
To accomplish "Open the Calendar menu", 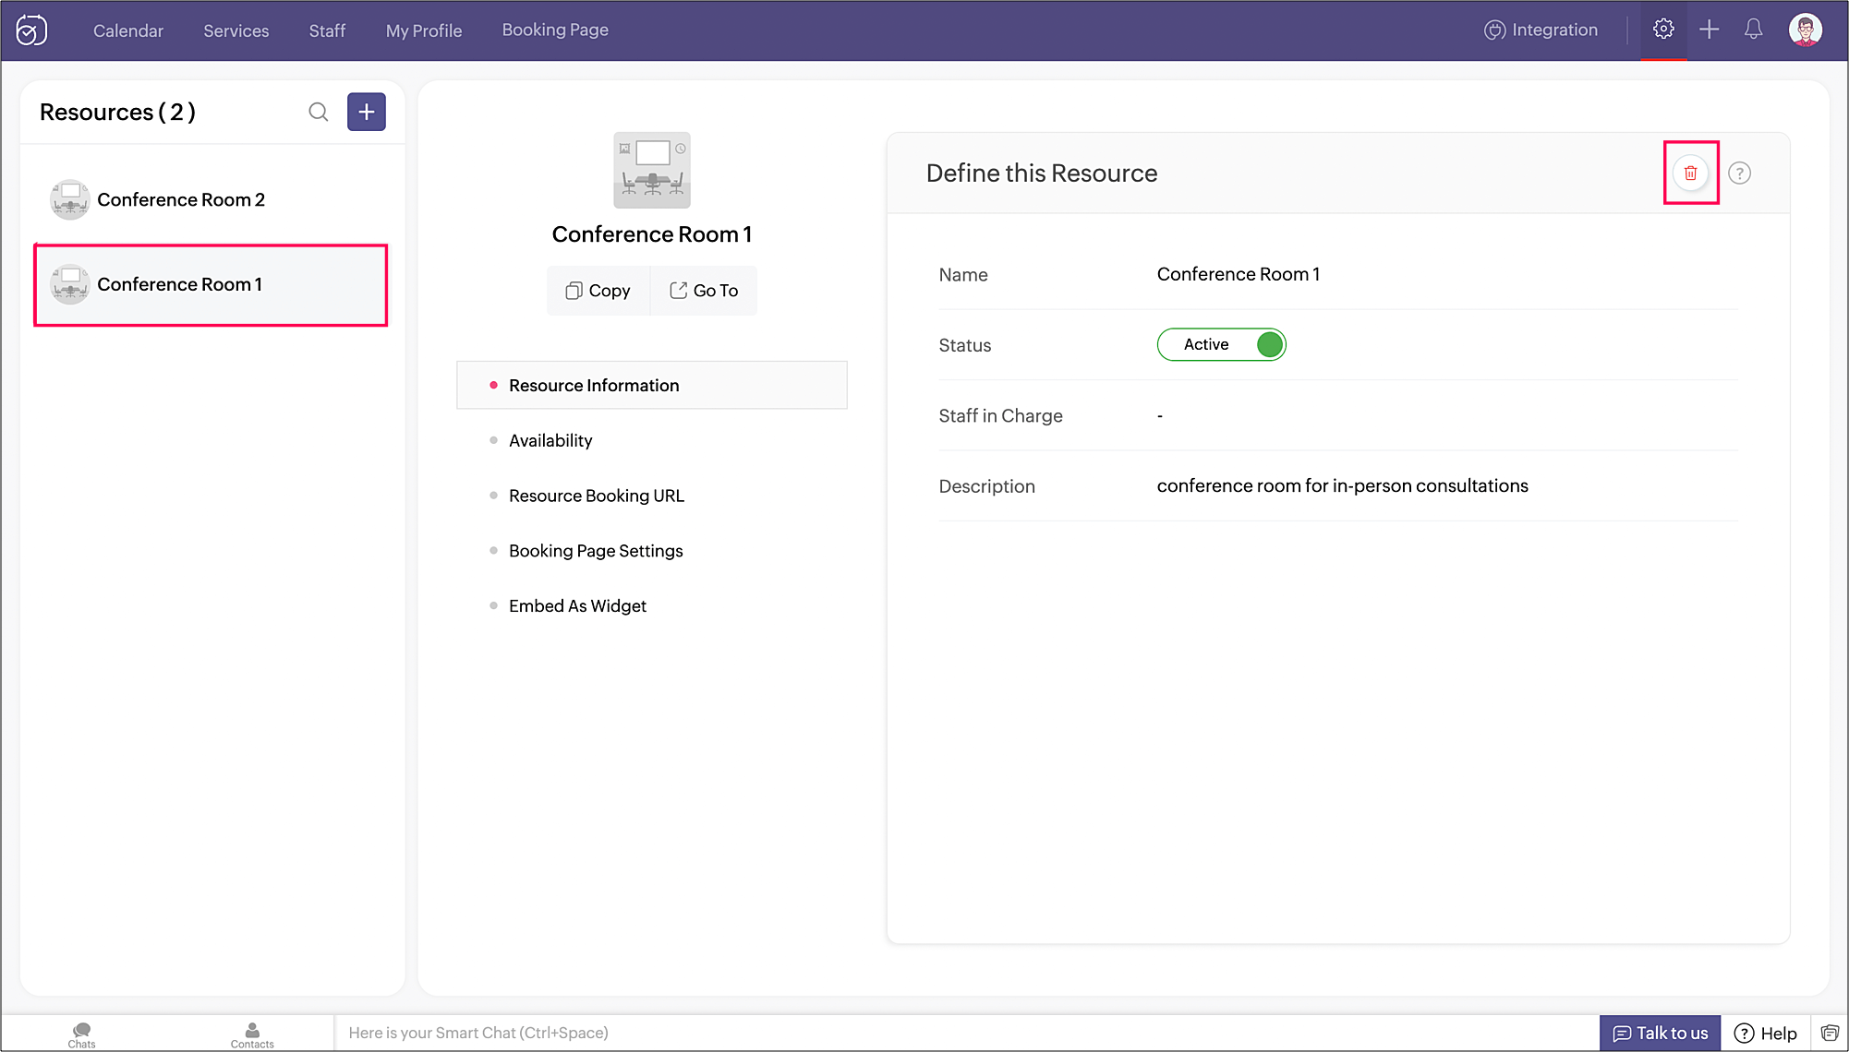I will coord(127,30).
